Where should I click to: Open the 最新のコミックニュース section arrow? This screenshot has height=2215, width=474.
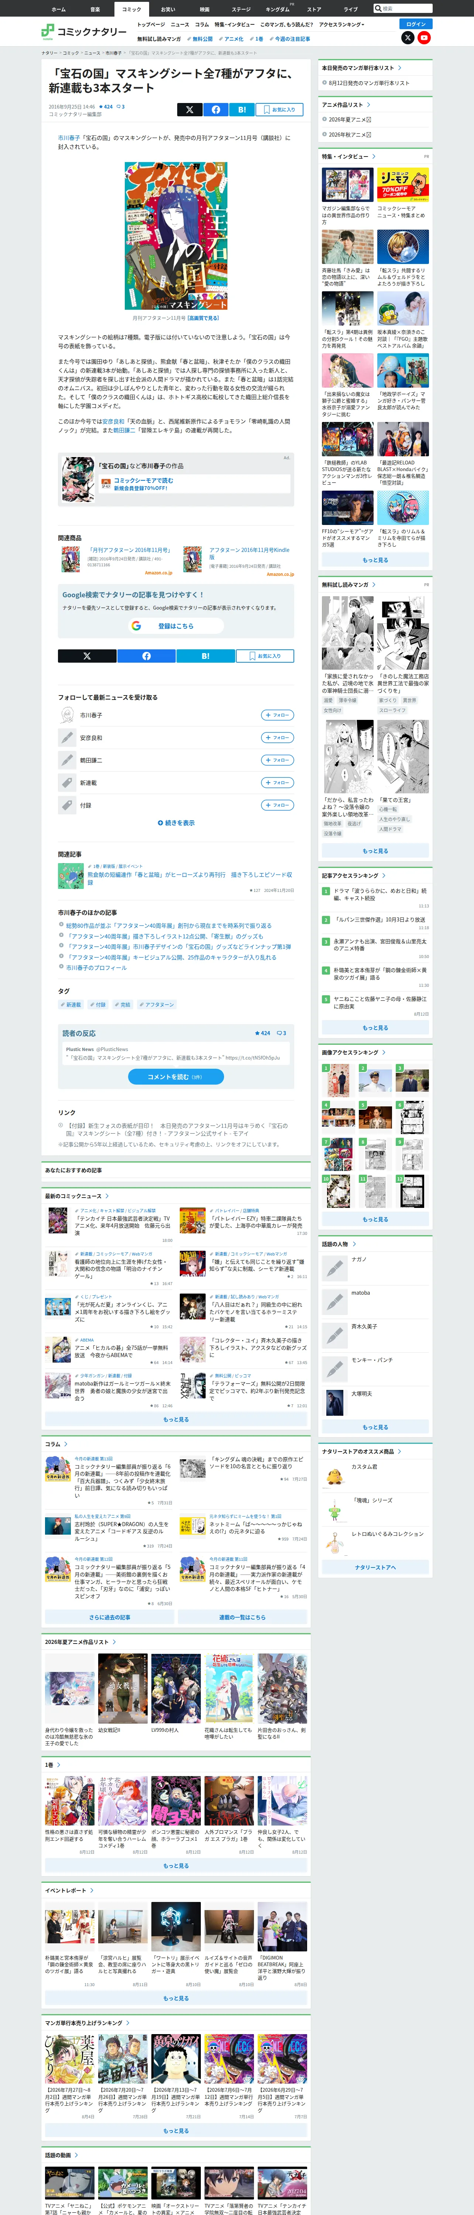[x=107, y=1196]
